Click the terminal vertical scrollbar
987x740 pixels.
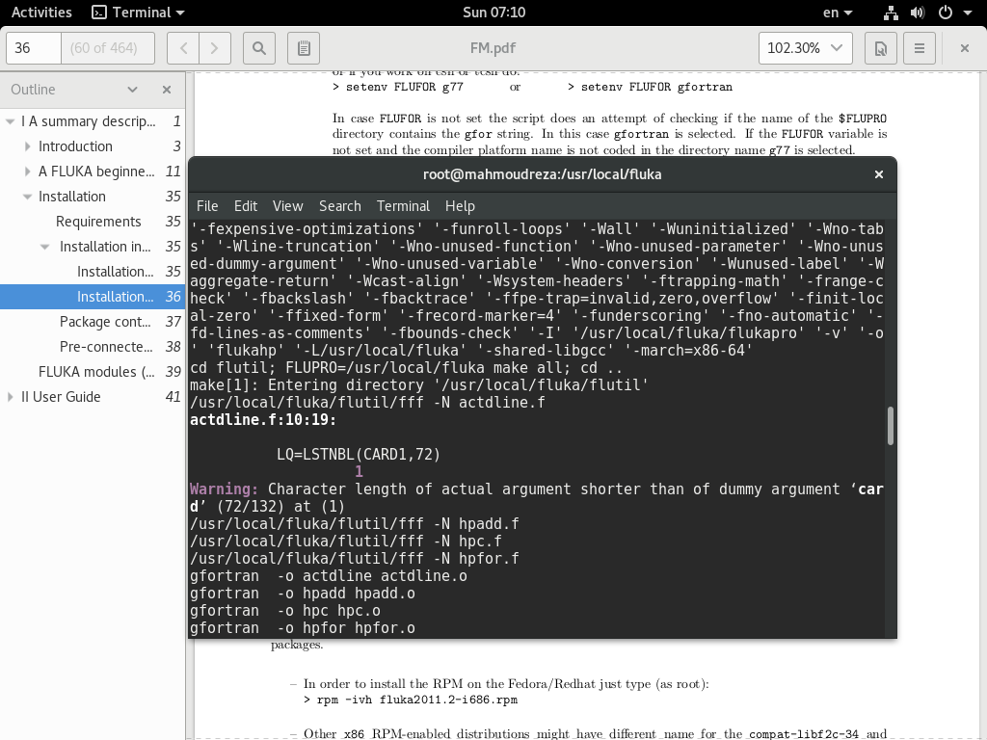point(890,426)
